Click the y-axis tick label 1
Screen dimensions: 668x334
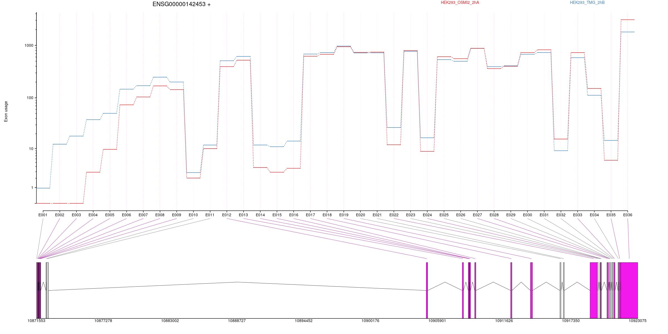pos(32,188)
